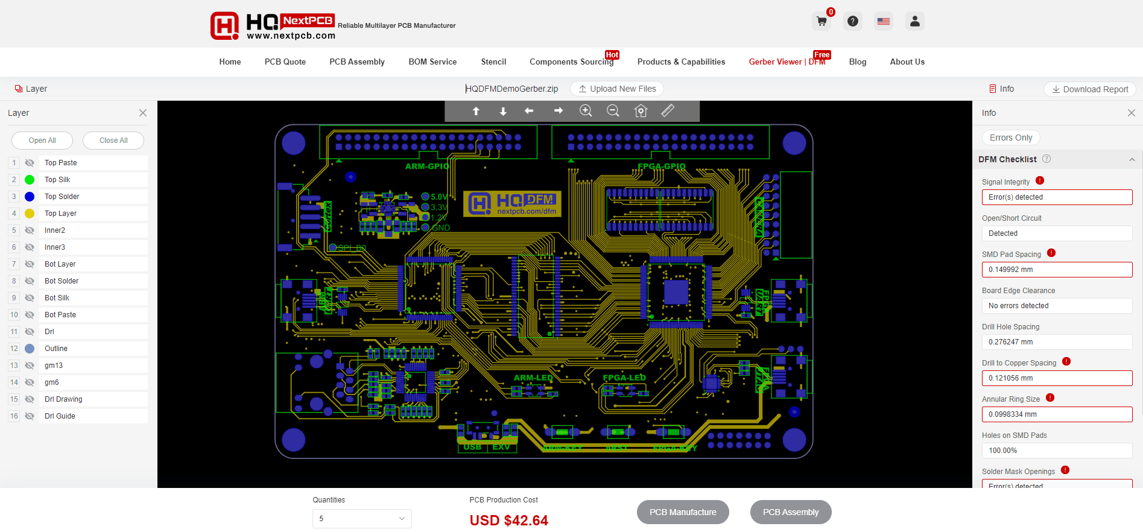The width and height of the screenshot is (1143, 532).
Task: Click the Download Report button
Action: (x=1089, y=89)
